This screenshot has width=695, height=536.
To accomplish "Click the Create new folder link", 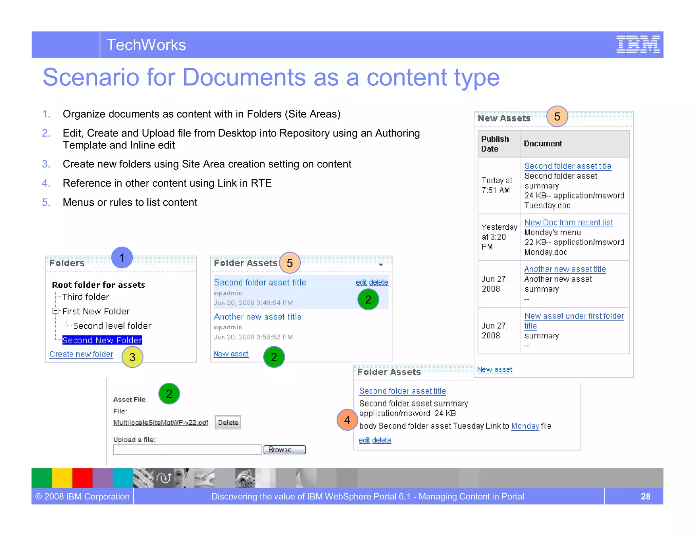I will [81, 354].
